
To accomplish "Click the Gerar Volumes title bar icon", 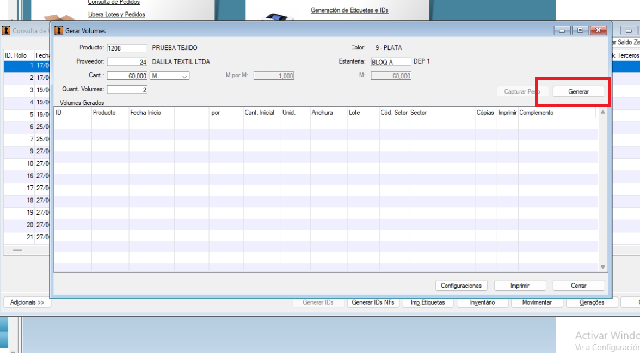I will click(x=59, y=30).
